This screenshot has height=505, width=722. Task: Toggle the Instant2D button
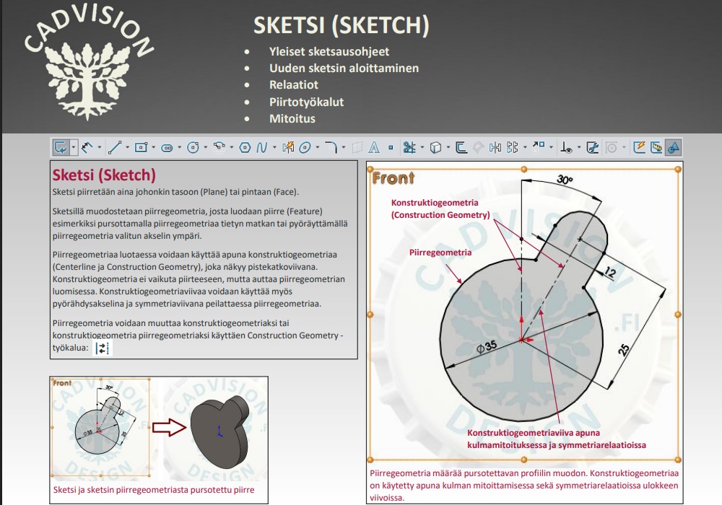(x=656, y=147)
